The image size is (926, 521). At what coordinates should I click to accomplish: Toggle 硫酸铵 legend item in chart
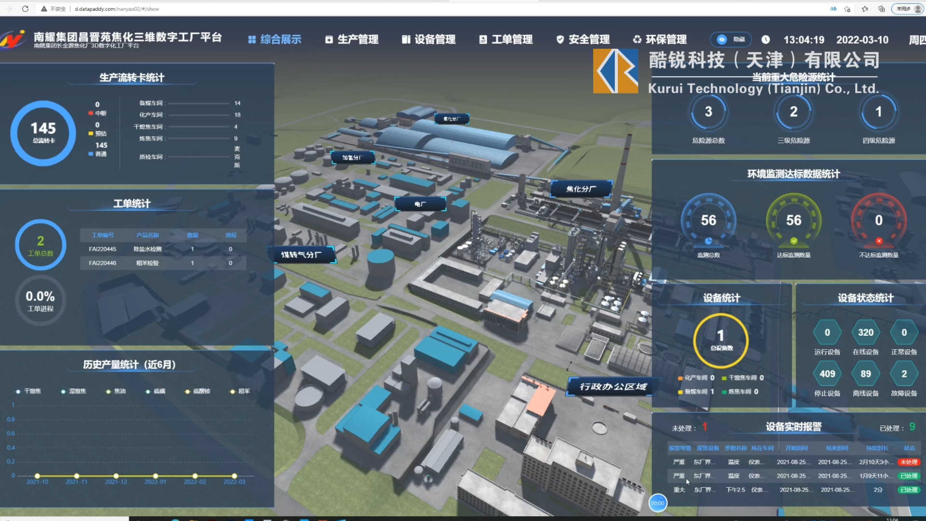pos(198,391)
